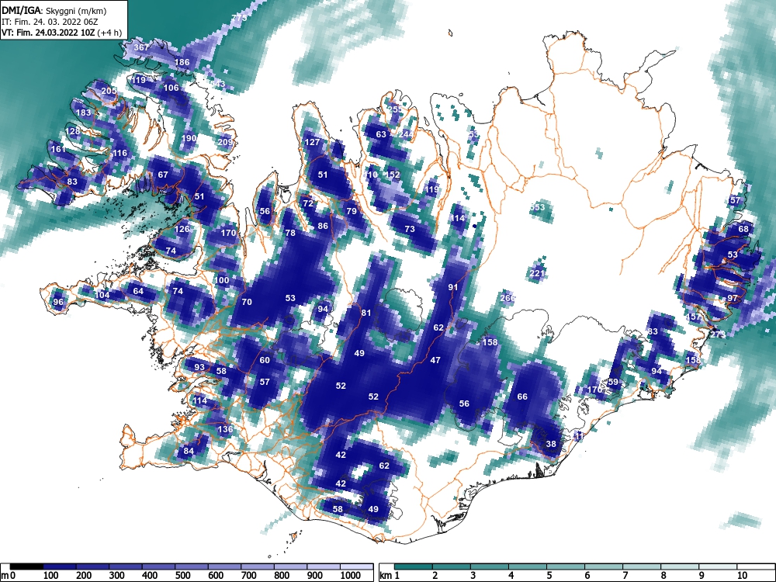Click the 67 visibility value on the map
The height and width of the screenshot is (582, 776).
[163, 175]
